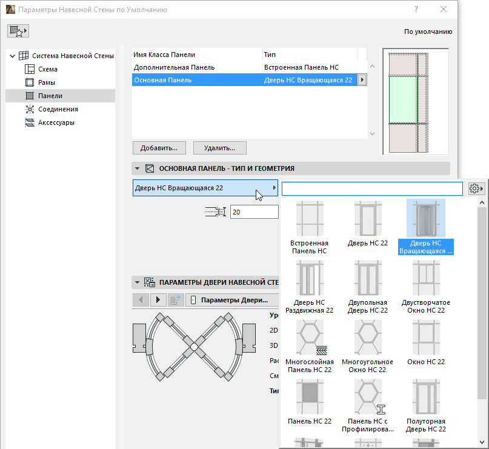489x449 pixels.
Task: Click the По умолчанию label
Action: point(428,32)
